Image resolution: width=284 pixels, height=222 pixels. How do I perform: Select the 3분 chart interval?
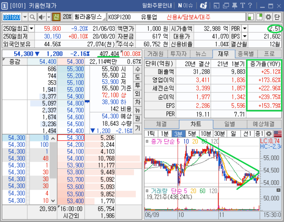178,134
